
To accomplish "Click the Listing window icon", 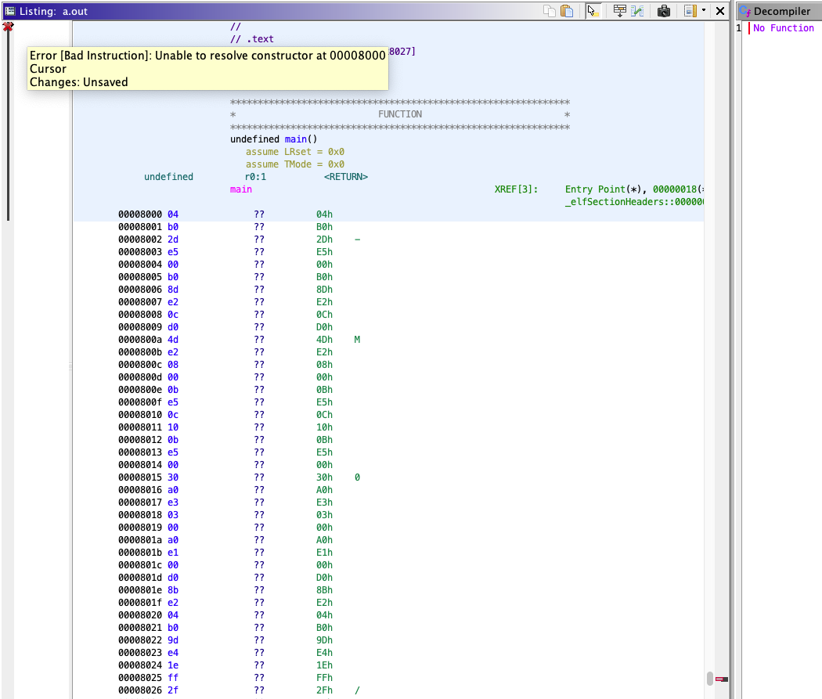I will pos(10,11).
